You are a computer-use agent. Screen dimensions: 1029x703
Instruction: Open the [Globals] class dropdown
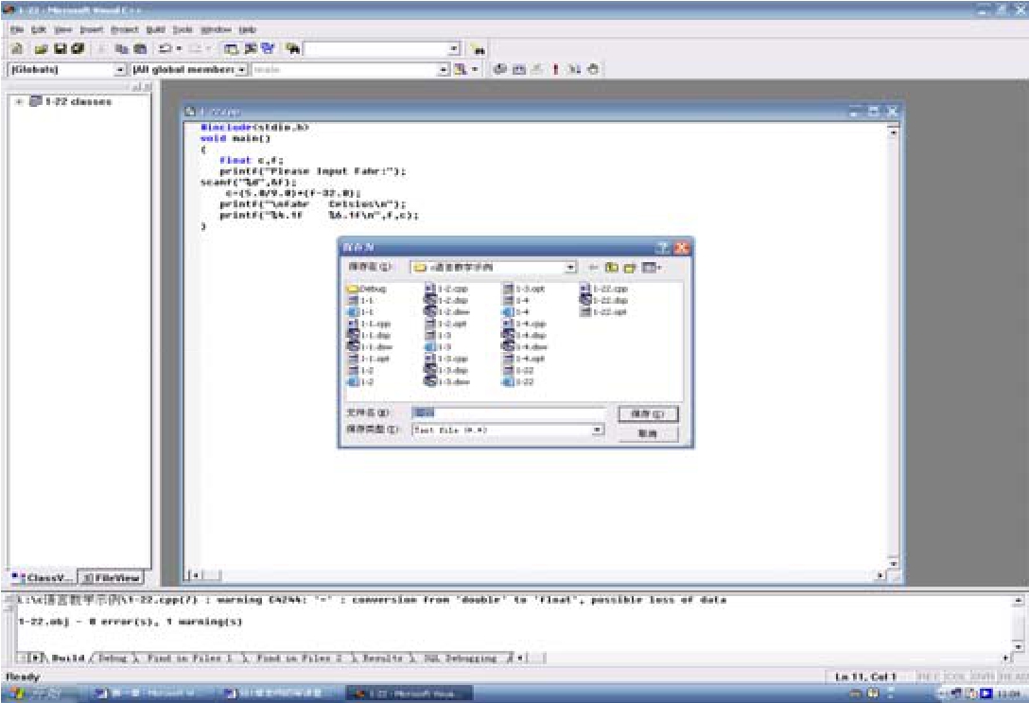pyautogui.click(x=120, y=70)
